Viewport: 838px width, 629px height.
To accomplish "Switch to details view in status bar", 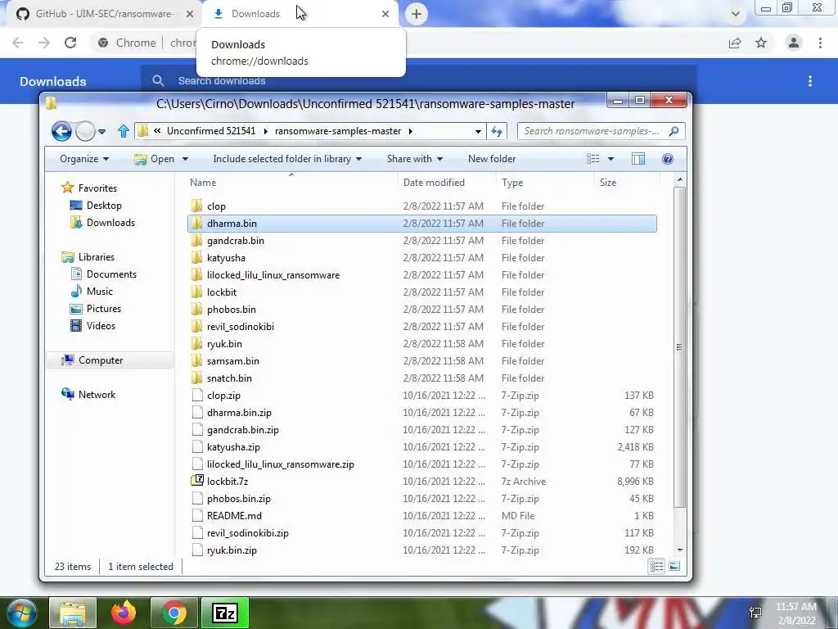I will point(657,566).
